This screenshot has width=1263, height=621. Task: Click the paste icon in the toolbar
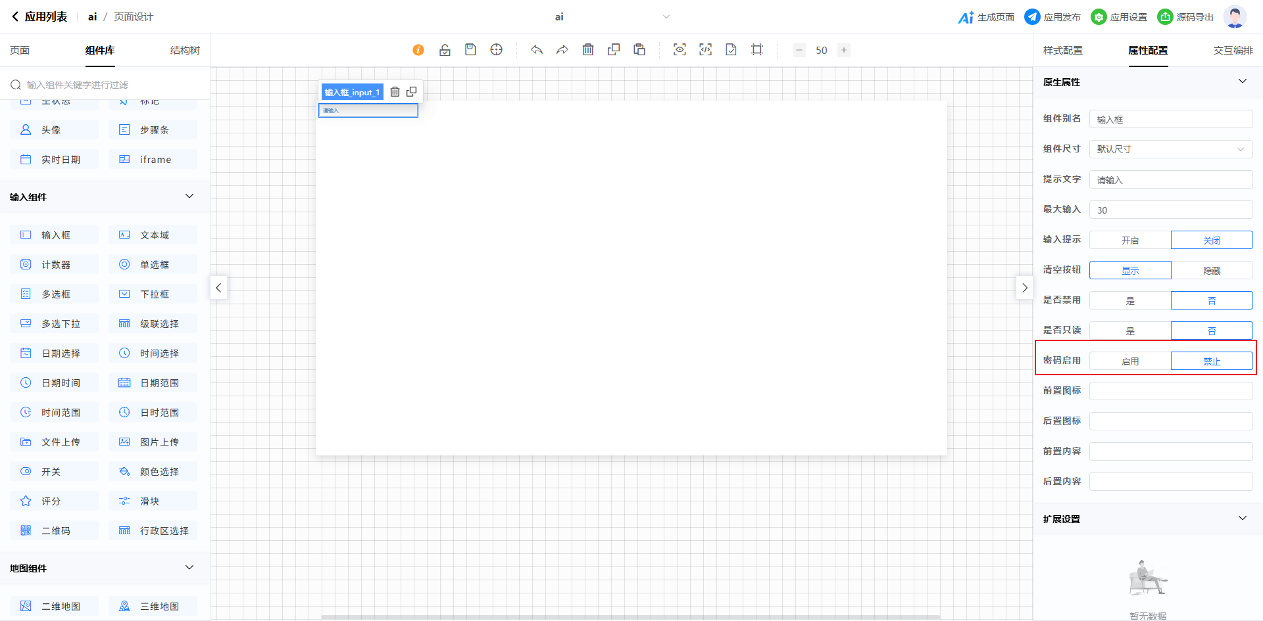(x=639, y=50)
